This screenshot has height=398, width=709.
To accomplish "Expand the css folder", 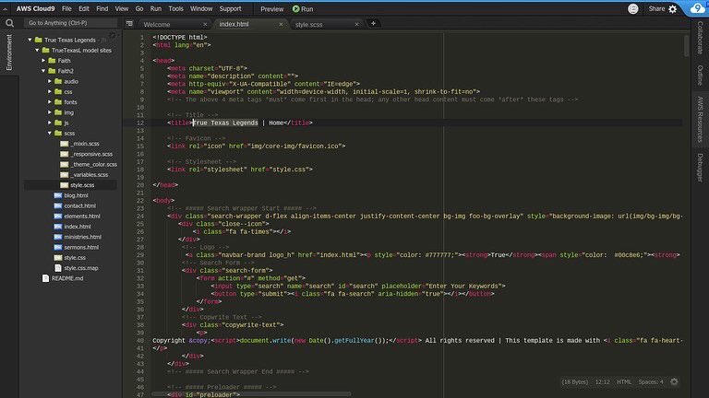I will tap(50, 91).
